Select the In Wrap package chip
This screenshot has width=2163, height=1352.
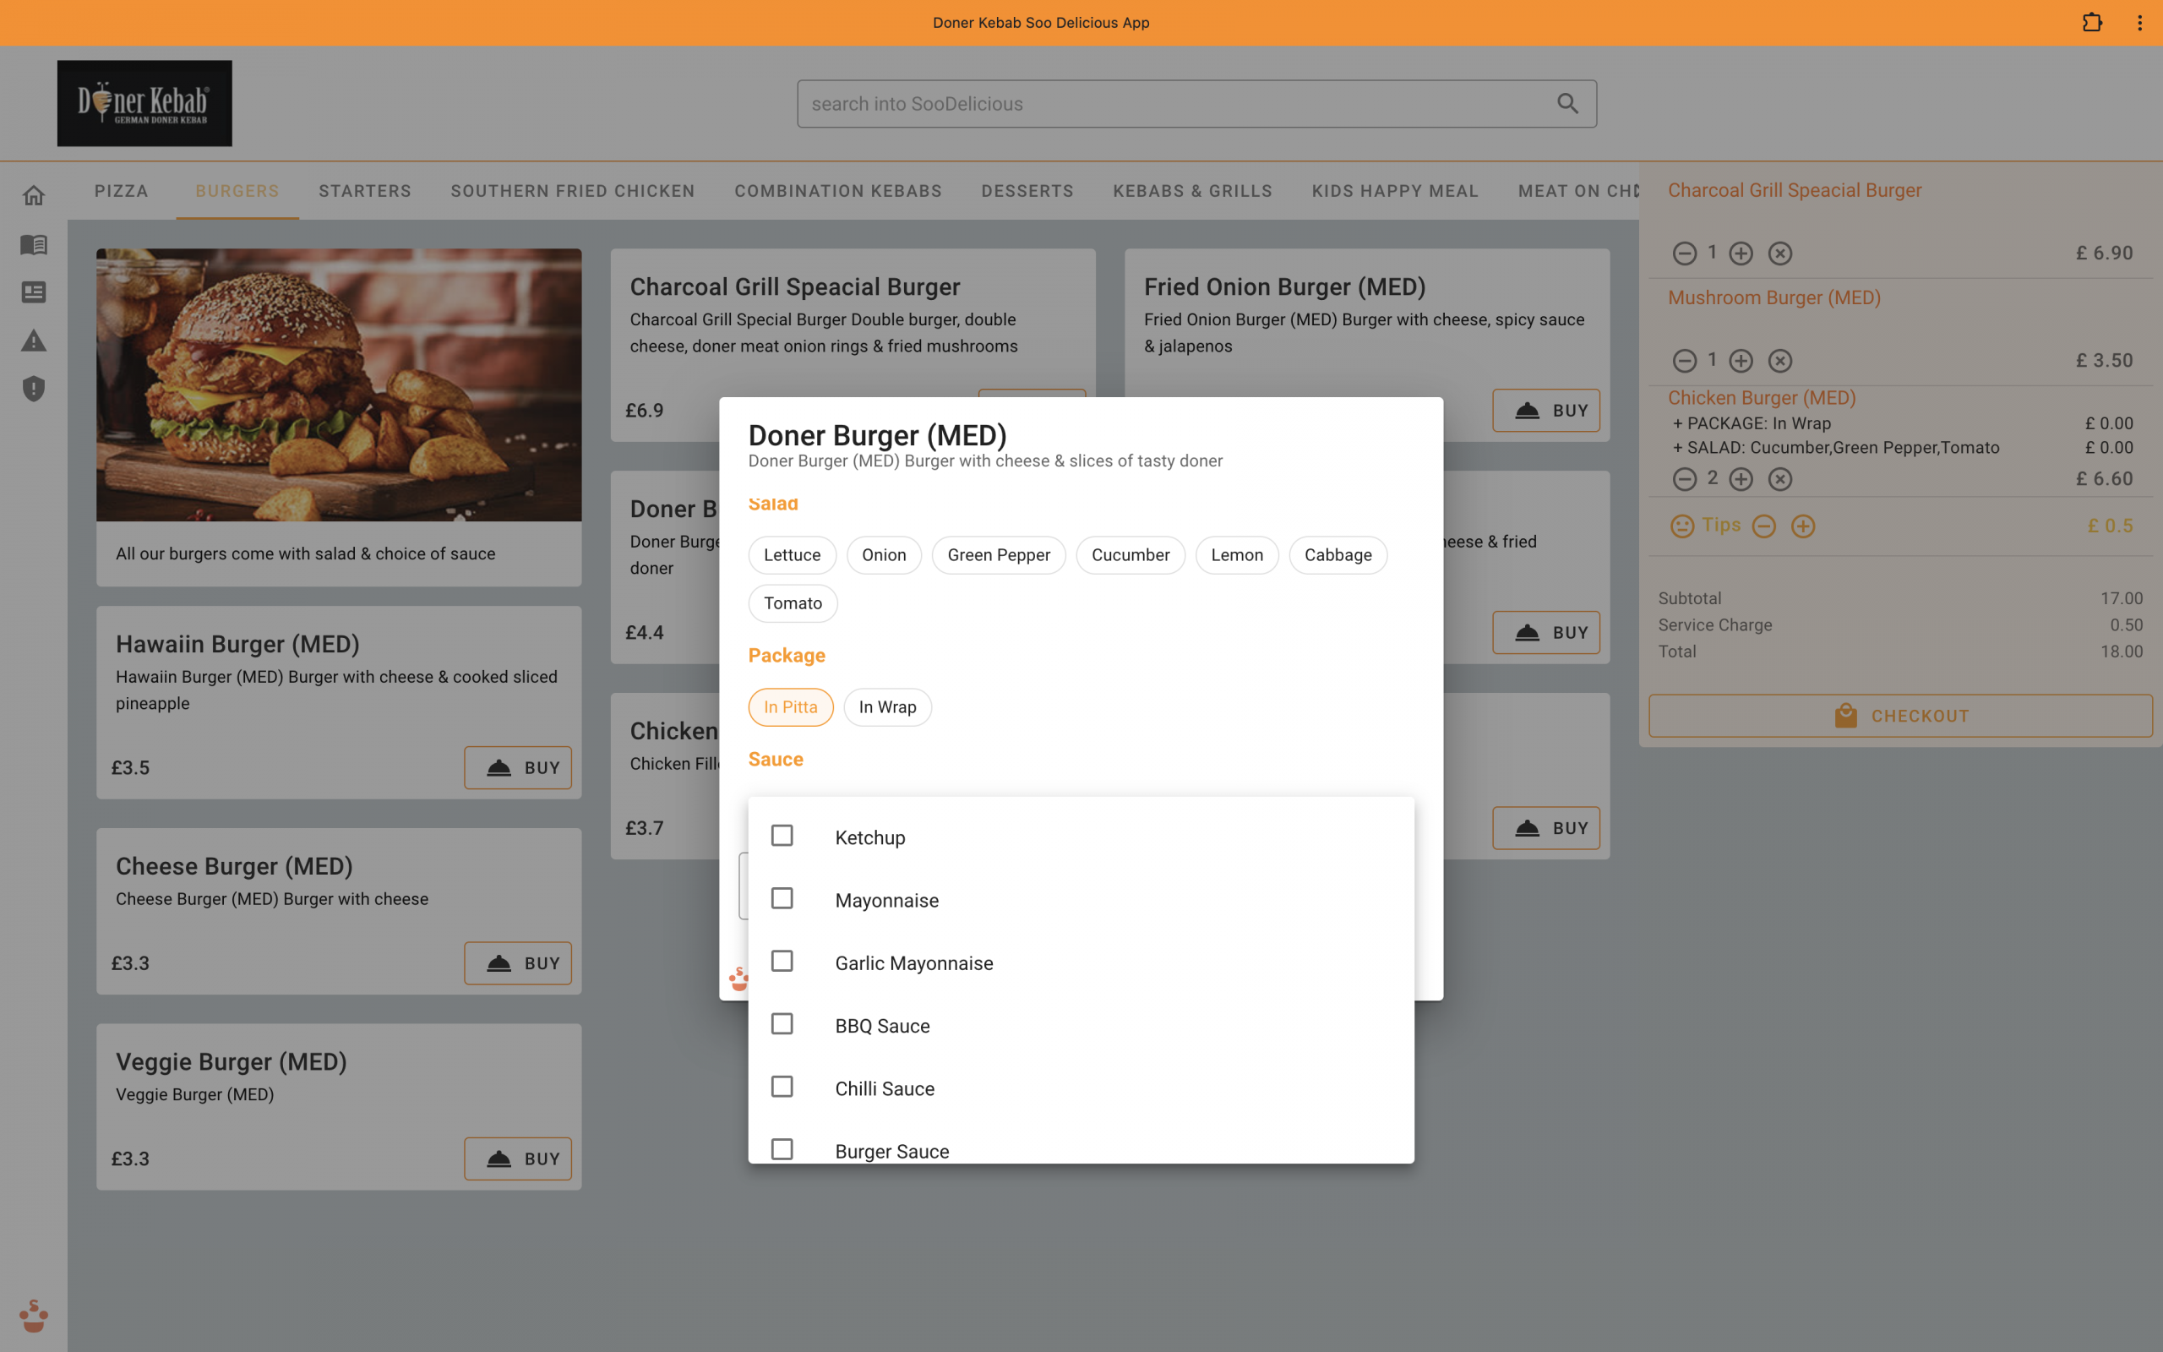[886, 707]
